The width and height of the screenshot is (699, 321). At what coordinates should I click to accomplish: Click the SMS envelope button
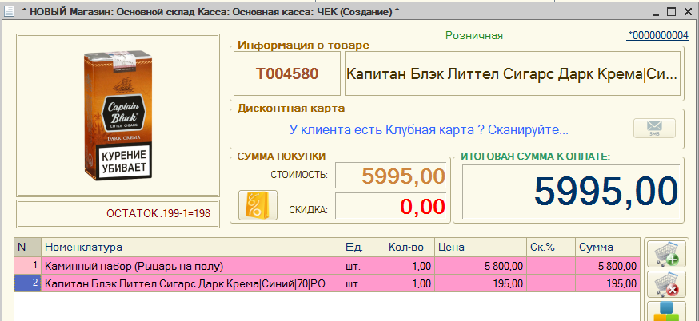coord(654,129)
